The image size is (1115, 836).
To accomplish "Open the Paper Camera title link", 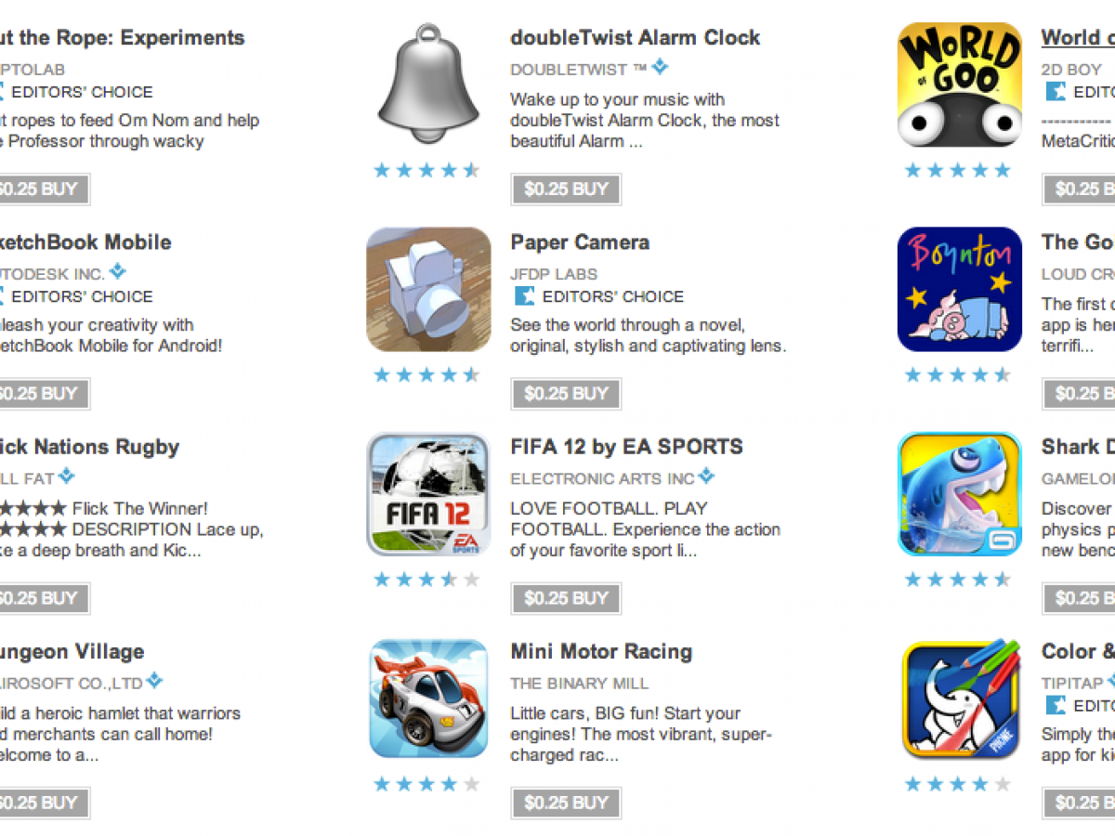I will (x=580, y=242).
